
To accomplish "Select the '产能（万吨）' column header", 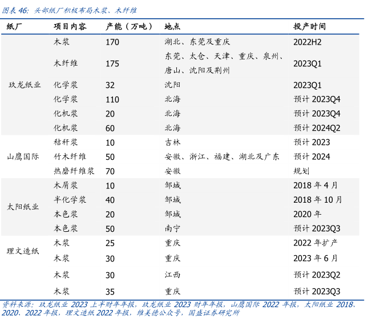I will coord(130,27).
